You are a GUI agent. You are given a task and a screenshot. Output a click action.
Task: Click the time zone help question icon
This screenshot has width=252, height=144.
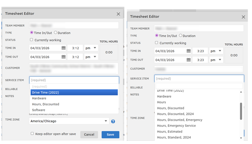[x=113, y=121]
